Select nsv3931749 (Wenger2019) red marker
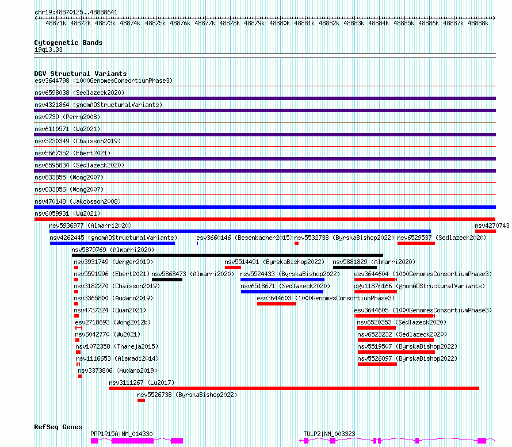This screenshot has height=447, width=512. [x=76, y=268]
